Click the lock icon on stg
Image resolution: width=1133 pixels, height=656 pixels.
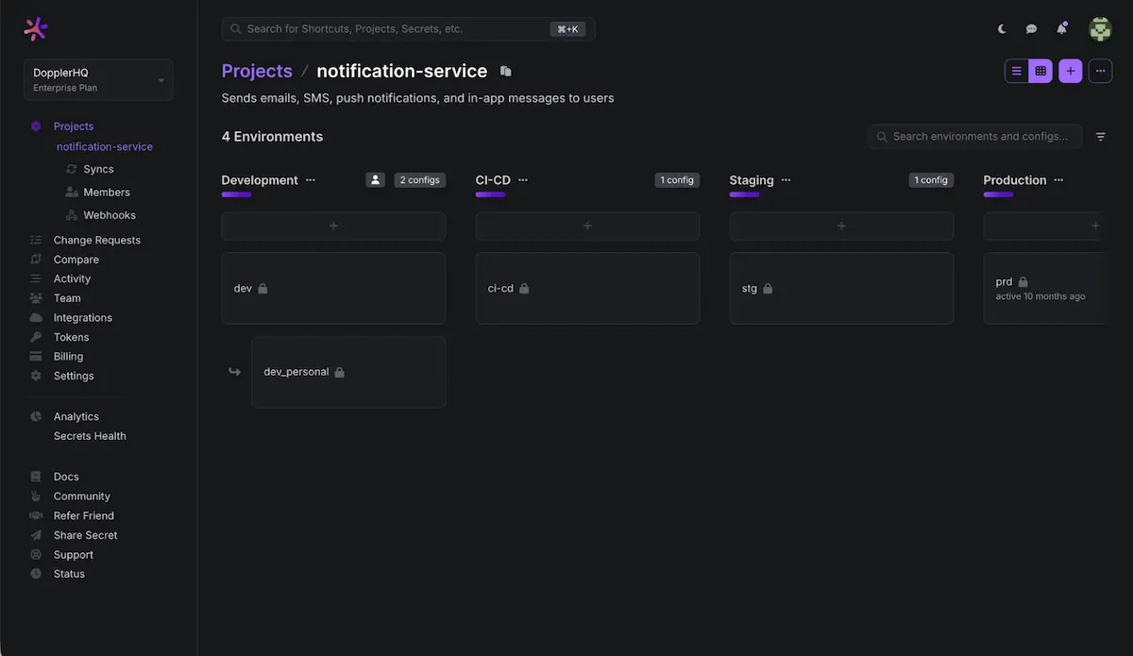(x=768, y=289)
